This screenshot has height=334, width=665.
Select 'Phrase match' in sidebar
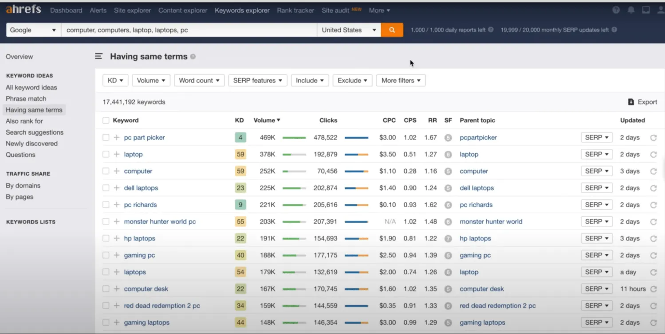26,99
